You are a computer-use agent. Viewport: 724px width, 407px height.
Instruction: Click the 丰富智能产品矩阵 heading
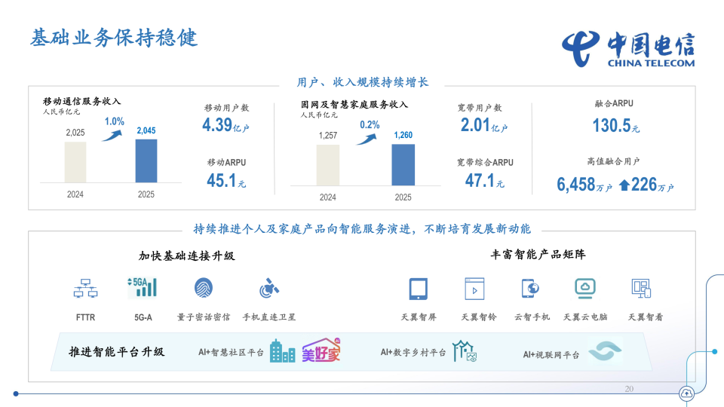pos(538,254)
